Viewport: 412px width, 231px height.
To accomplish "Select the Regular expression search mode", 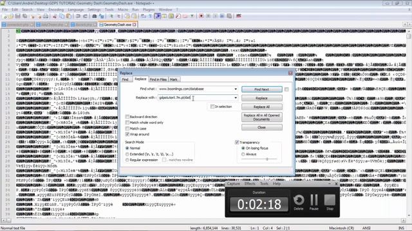I will pos(127,160).
